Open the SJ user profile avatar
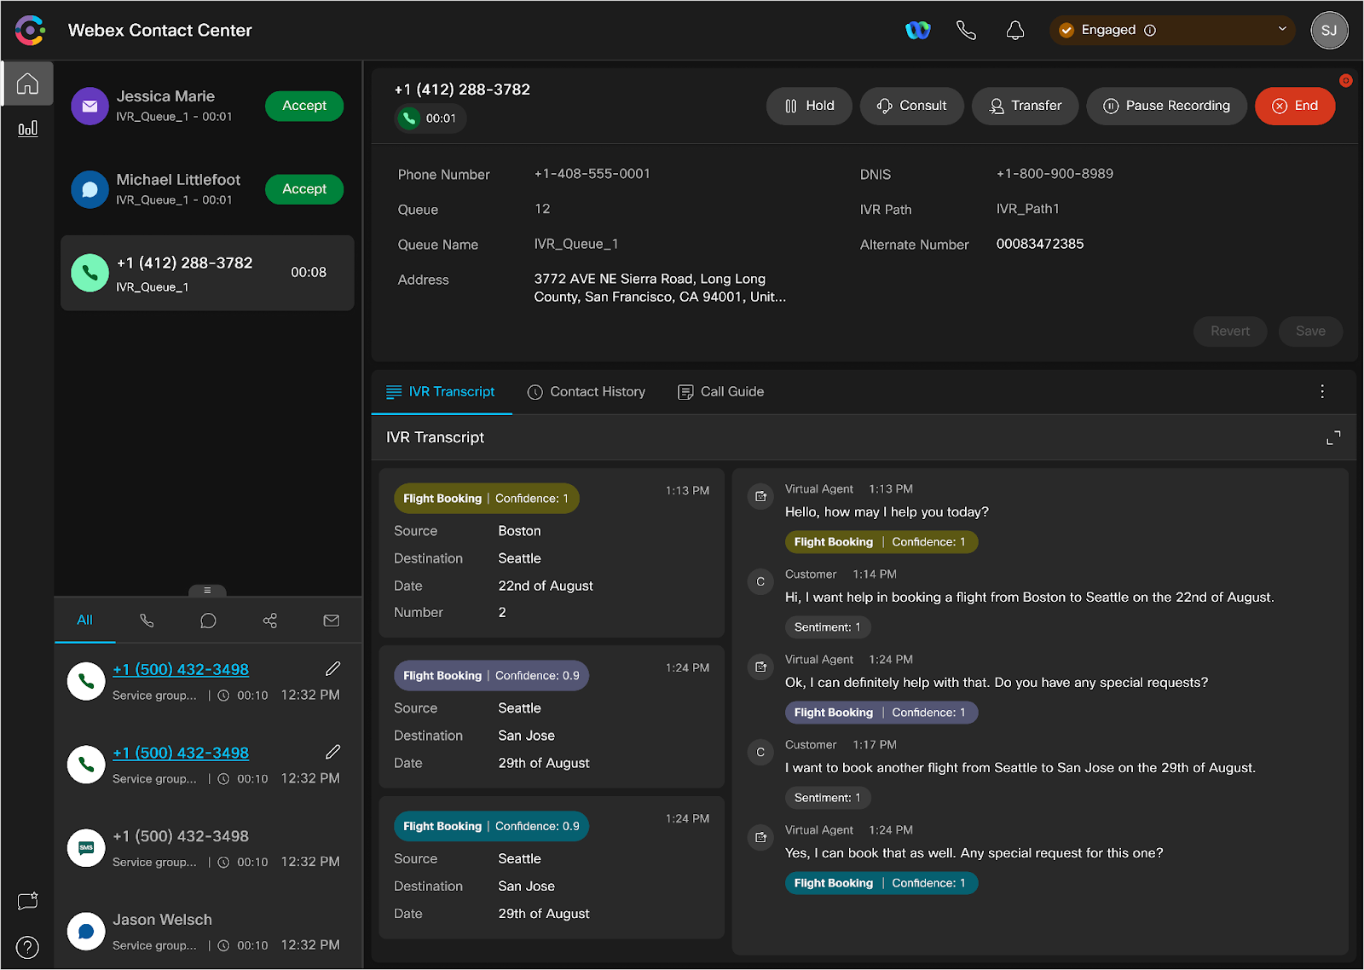 coord(1328,31)
